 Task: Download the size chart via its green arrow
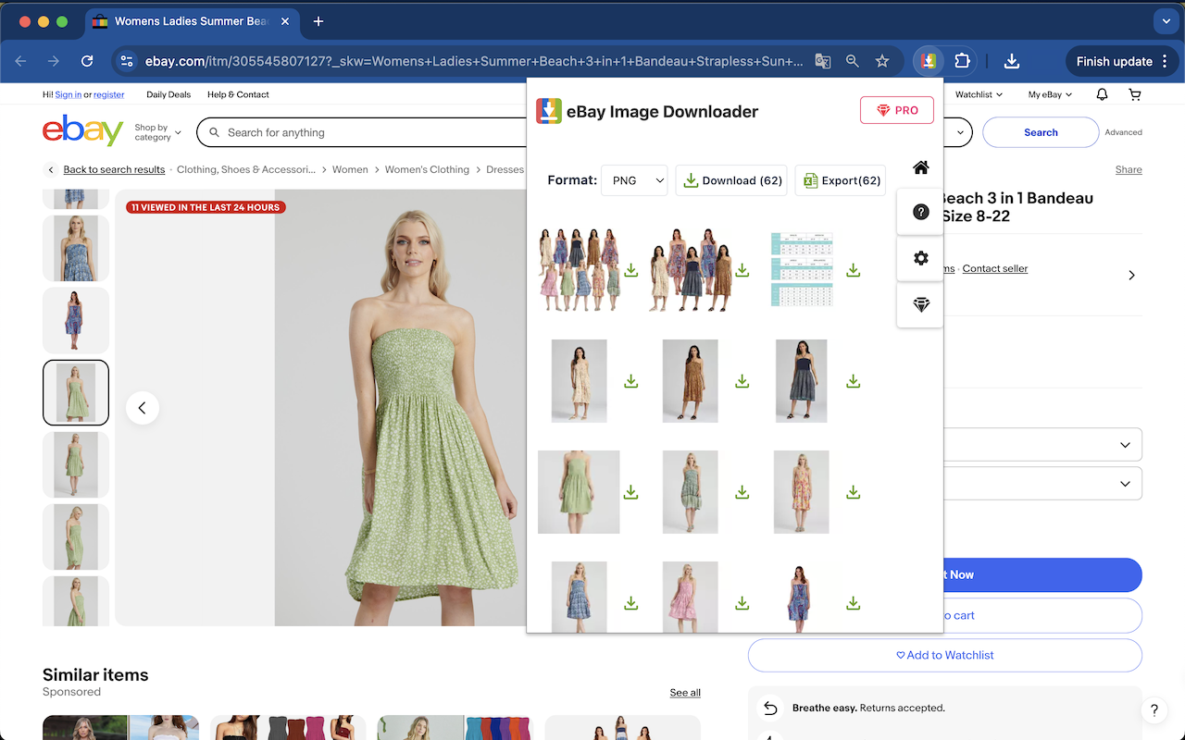tap(853, 269)
